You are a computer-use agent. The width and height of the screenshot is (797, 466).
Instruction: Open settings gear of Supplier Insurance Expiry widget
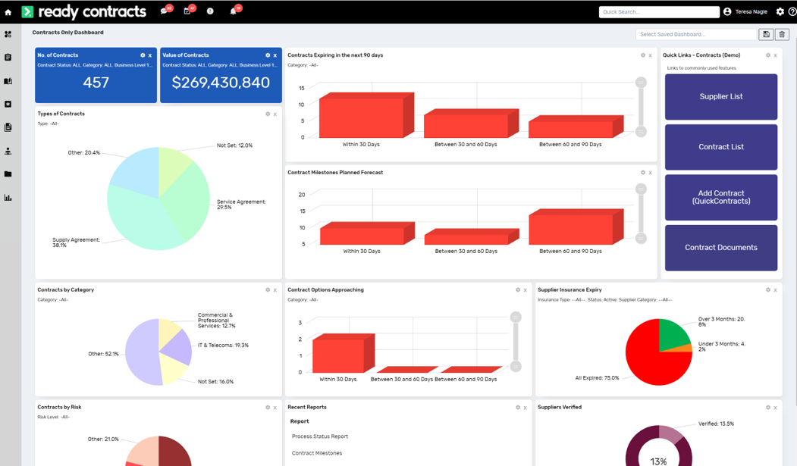(x=768, y=290)
